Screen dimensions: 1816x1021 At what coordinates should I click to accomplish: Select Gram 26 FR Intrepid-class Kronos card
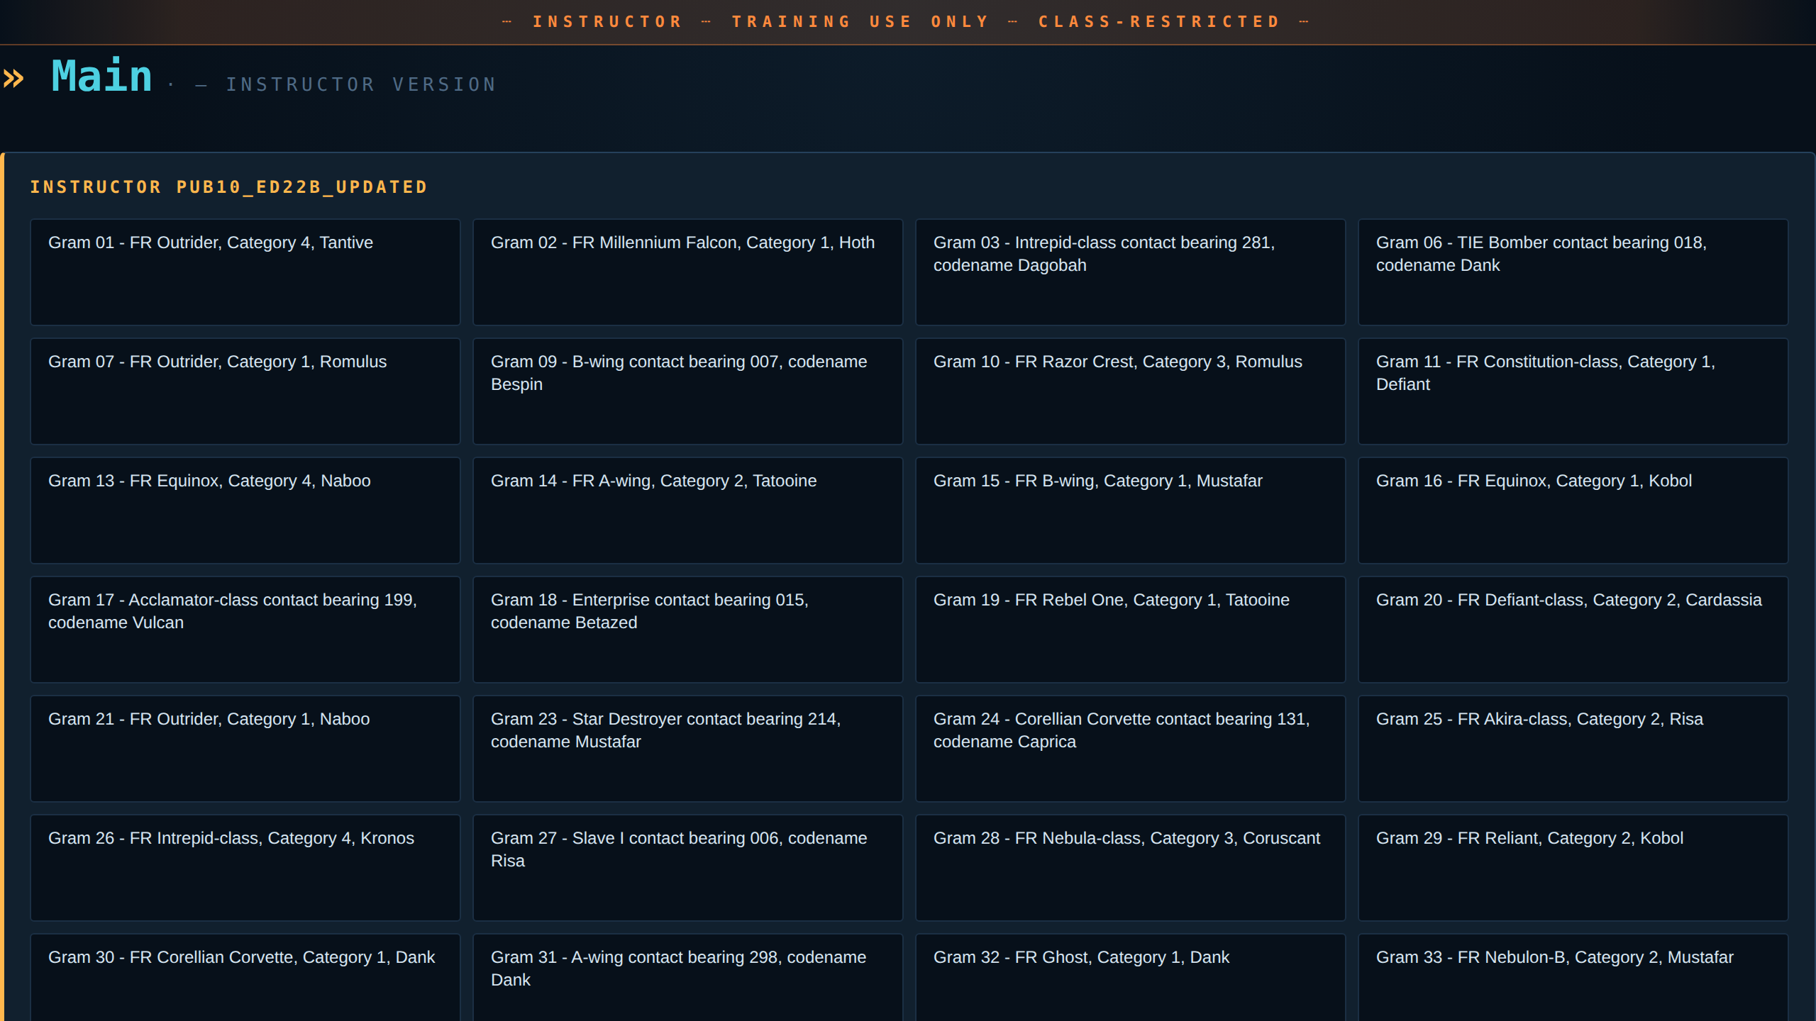point(245,868)
